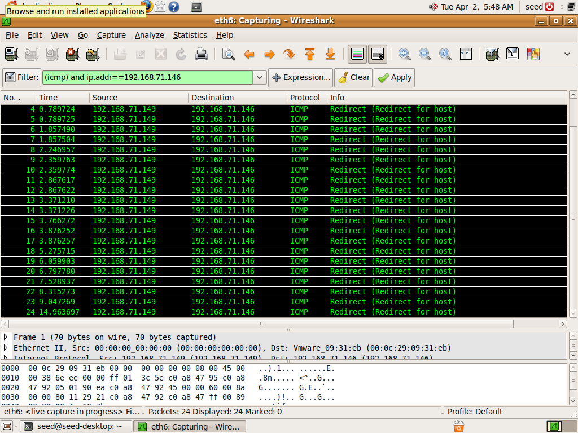Click the packet list horizontal scrollbar
The width and height of the screenshot is (578, 433).
[x=261, y=324]
